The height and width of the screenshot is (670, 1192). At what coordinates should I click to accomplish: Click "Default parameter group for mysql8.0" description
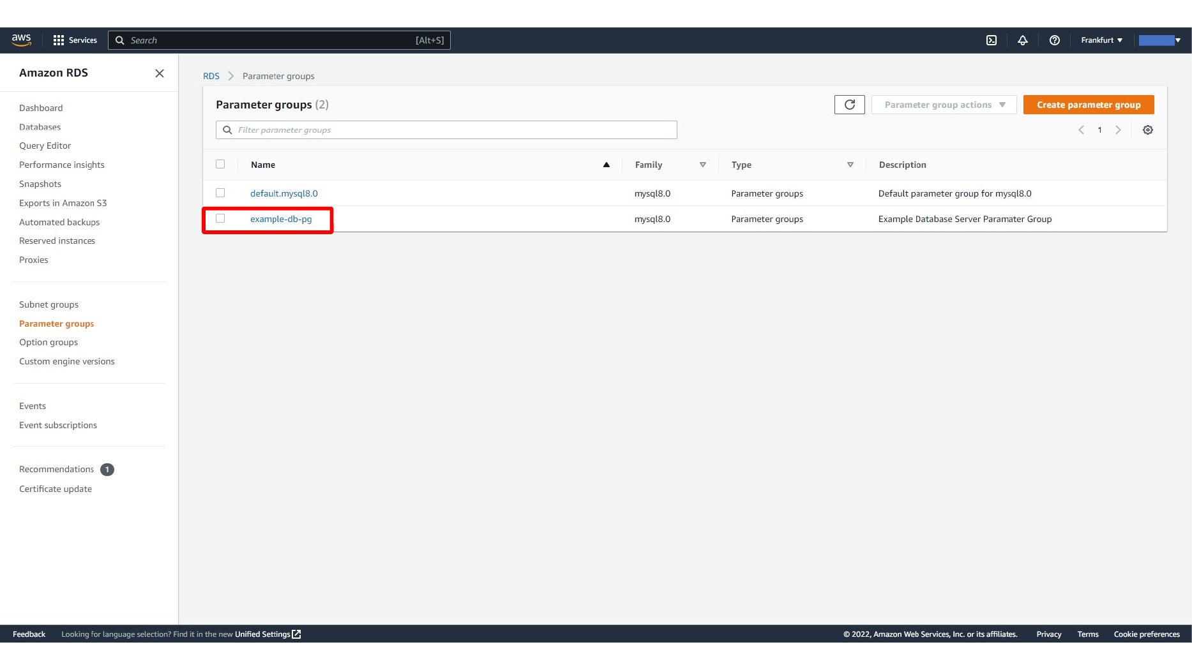(954, 193)
